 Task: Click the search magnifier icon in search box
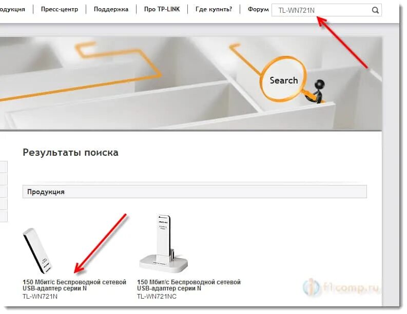click(375, 10)
